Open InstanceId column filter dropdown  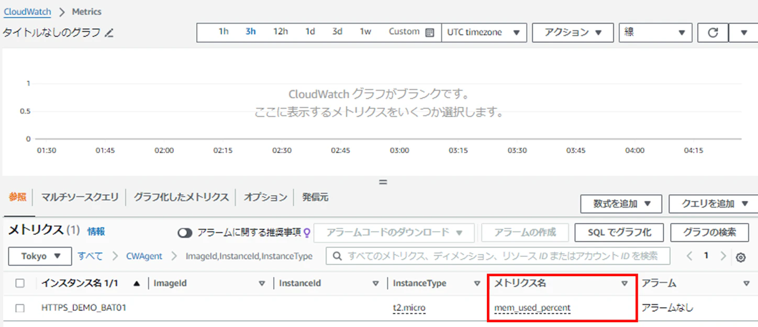pyautogui.click(x=375, y=284)
